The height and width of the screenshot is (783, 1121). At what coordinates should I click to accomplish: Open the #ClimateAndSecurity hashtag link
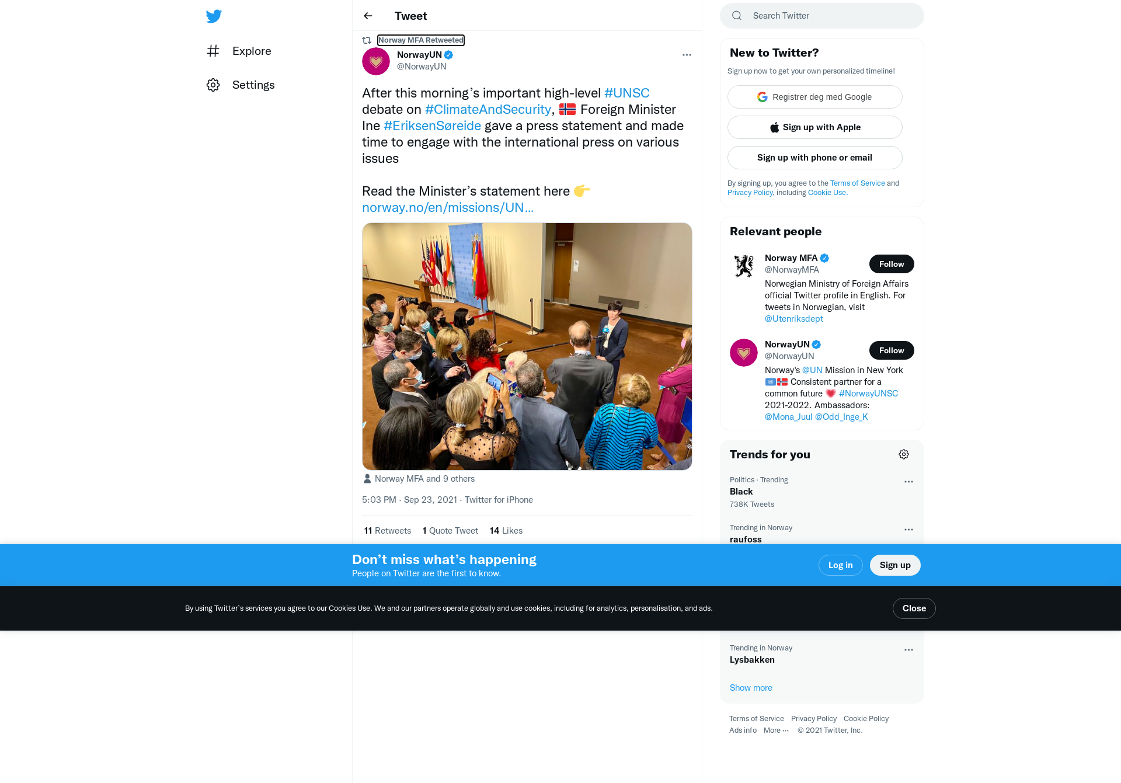488,109
